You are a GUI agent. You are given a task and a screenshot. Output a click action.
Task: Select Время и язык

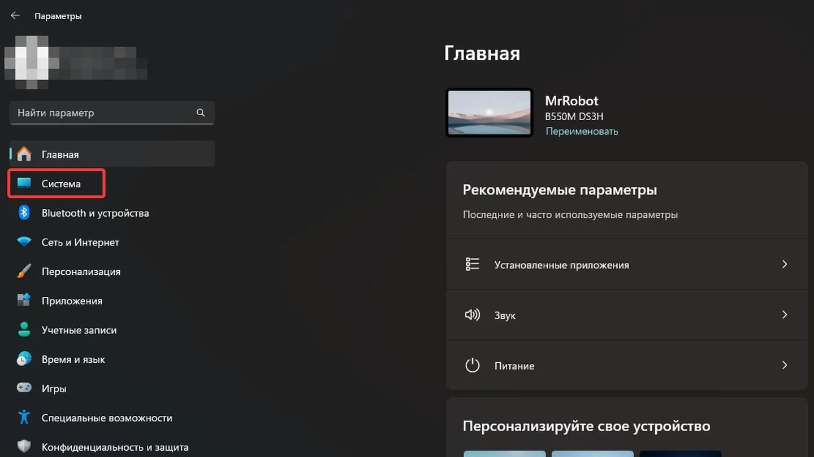pyautogui.click(x=73, y=360)
